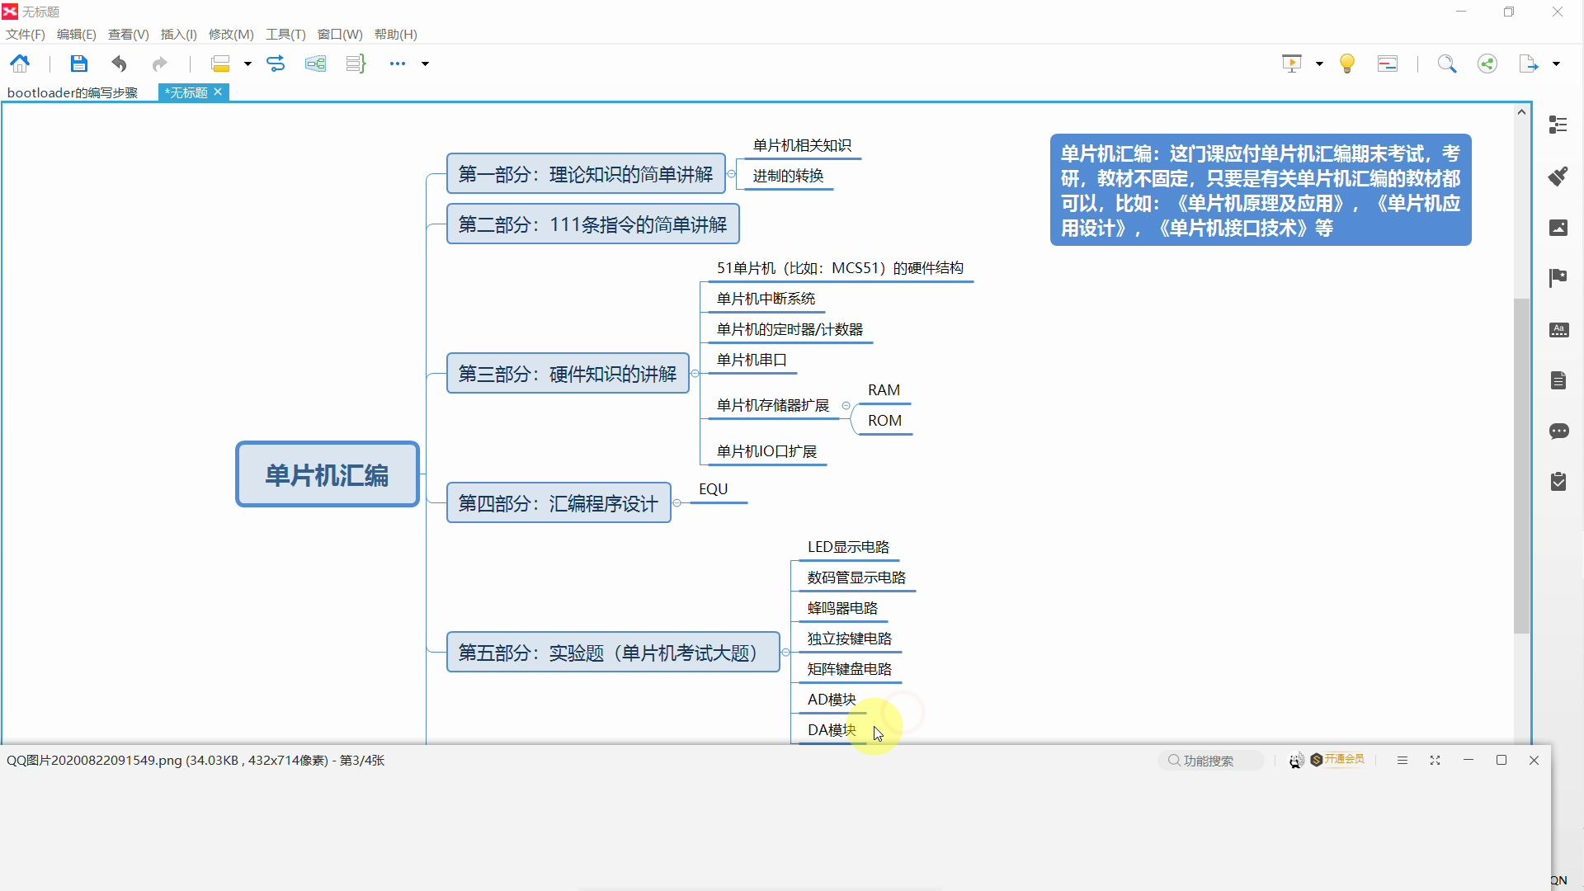Click the canvas vertical scrollbar thumb
This screenshot has width=1584, height=891.
(x=1522, y=466)
